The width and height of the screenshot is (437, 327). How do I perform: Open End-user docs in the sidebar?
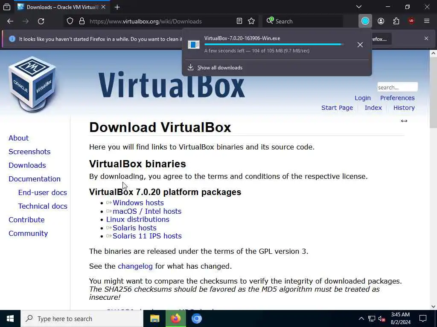pyautogui.click(x=42, y=192)
